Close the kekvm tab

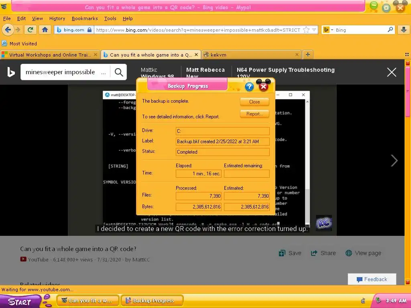[x=297, y=55]
